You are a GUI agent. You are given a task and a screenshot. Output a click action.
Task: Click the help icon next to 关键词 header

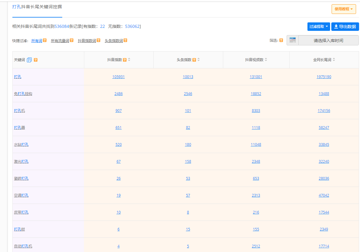[x=36, y=60]
